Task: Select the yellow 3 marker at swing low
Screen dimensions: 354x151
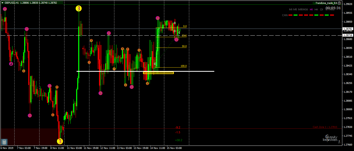Action: [x=60, y=141]
